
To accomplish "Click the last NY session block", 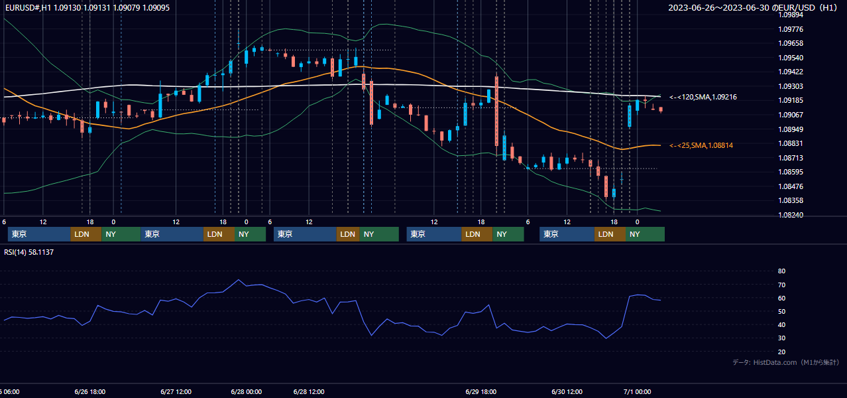I will [x=645, y=234].
